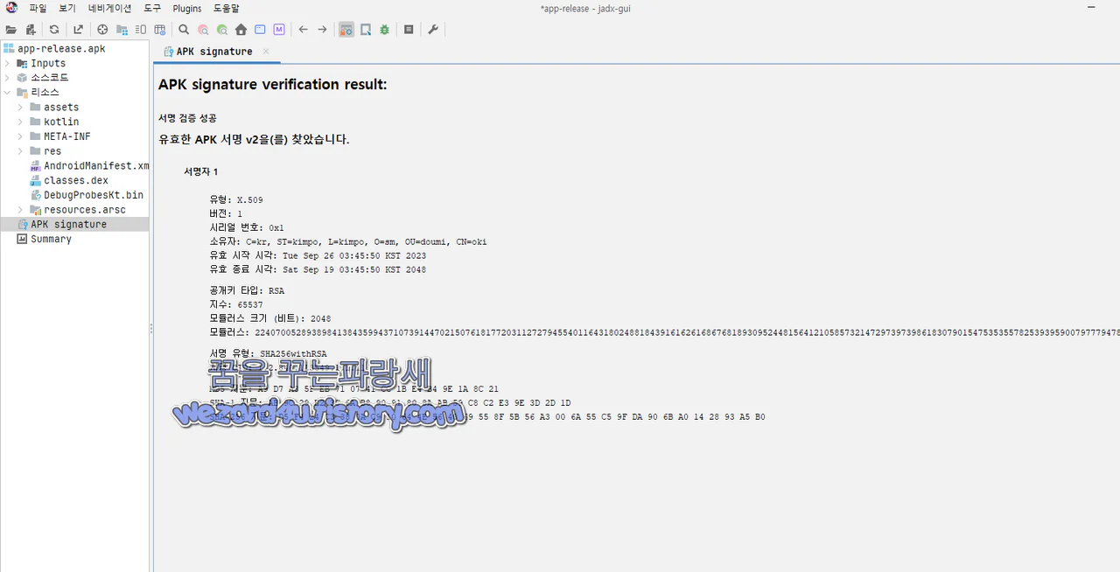Viewport: 1120px width, 572px height.
Task: Open the 네비게이션 menu
Action: coord(109,8)
